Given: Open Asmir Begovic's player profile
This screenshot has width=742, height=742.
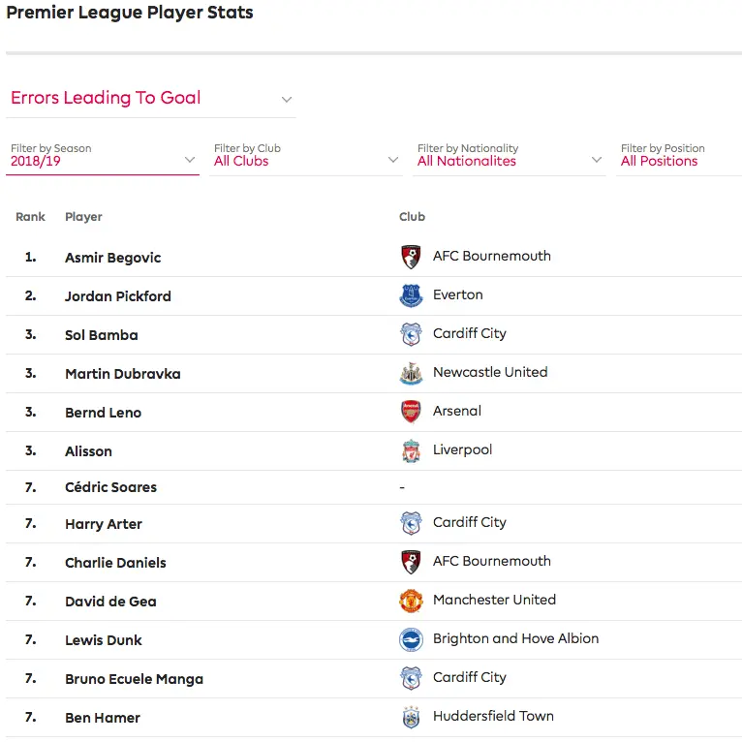Looking at the screenshot, I should (113, 258).
